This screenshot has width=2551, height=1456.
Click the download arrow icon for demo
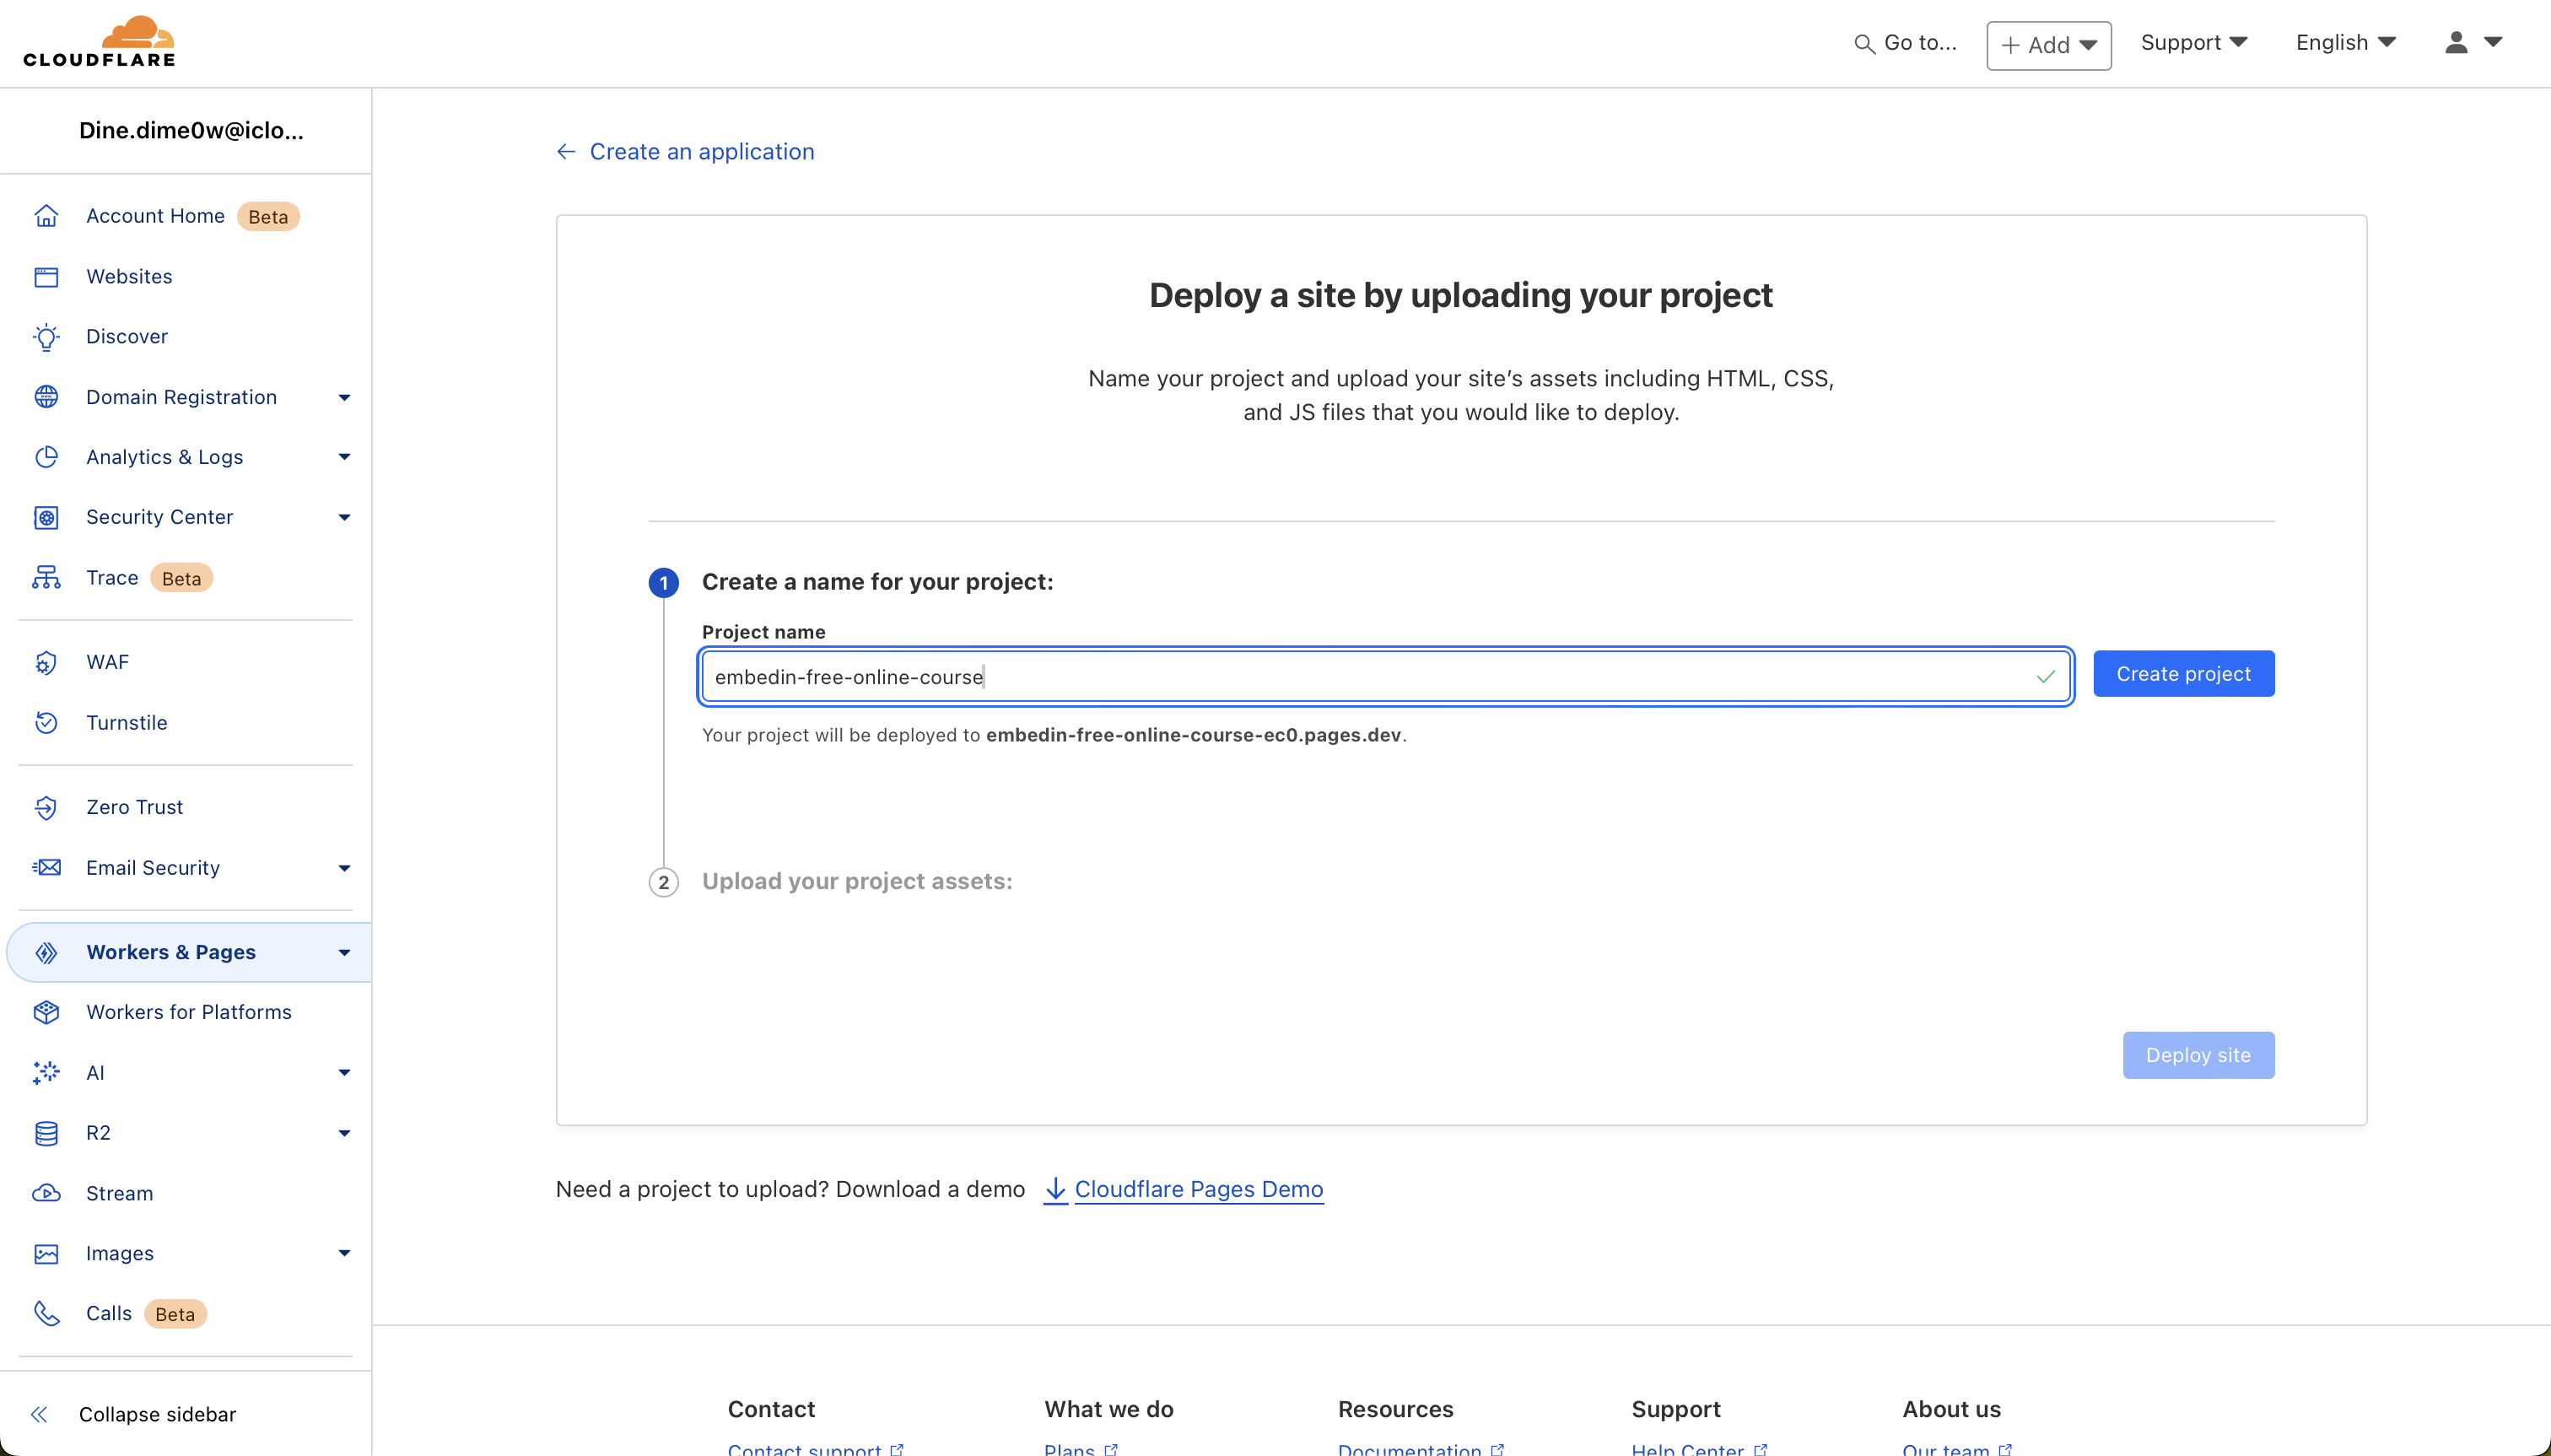1055,1190
